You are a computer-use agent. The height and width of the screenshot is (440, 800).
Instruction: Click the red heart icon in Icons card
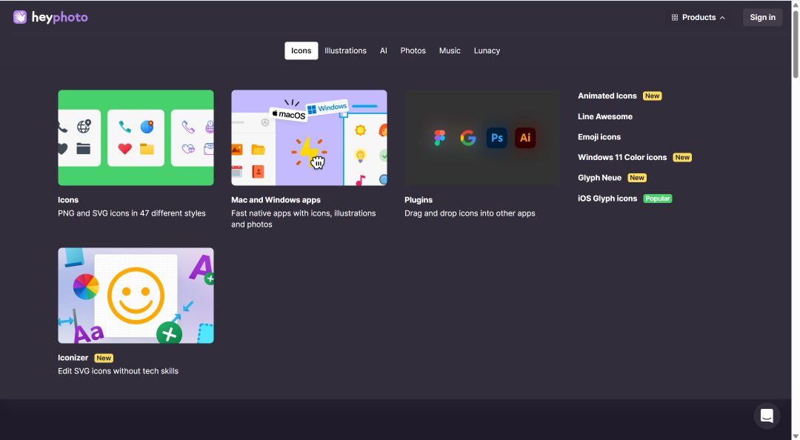coord(125,149)
